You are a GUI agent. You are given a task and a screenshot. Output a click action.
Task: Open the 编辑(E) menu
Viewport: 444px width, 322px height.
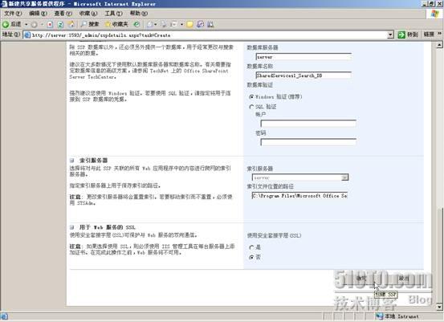click(38, 14)
